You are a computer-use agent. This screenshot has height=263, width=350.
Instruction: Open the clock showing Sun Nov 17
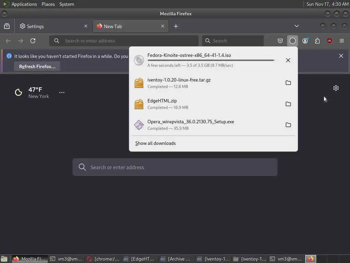pos(327,4)
